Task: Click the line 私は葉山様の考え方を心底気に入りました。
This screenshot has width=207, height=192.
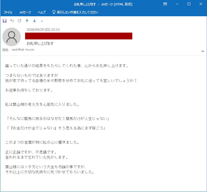Action: point(42,104)
